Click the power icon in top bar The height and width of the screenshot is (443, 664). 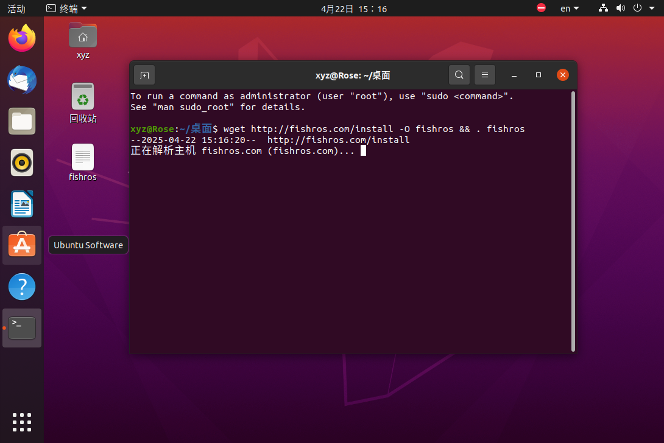tap(637, 8)
